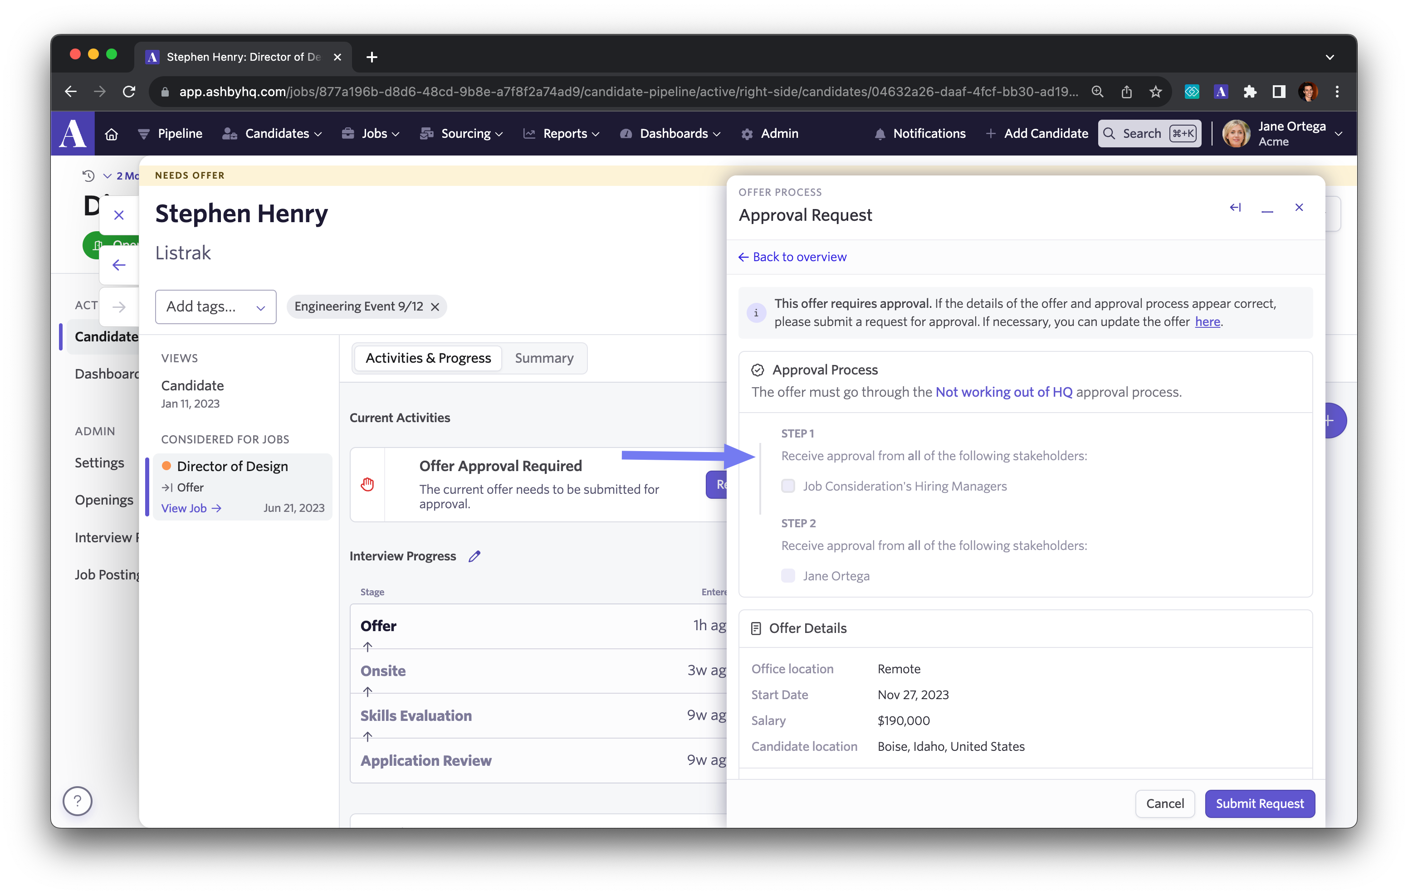Check the Jane Ortega approver checkbox
Screen dimensions: 1408x895
(x=788, y=576)
